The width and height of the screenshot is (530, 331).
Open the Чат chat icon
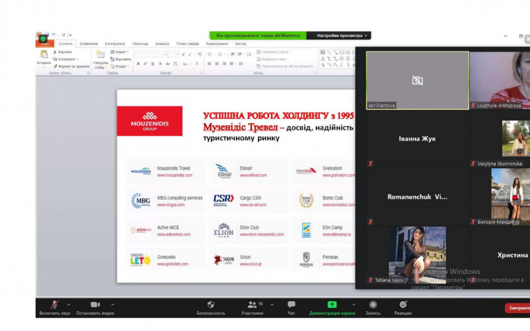(291, 305)
